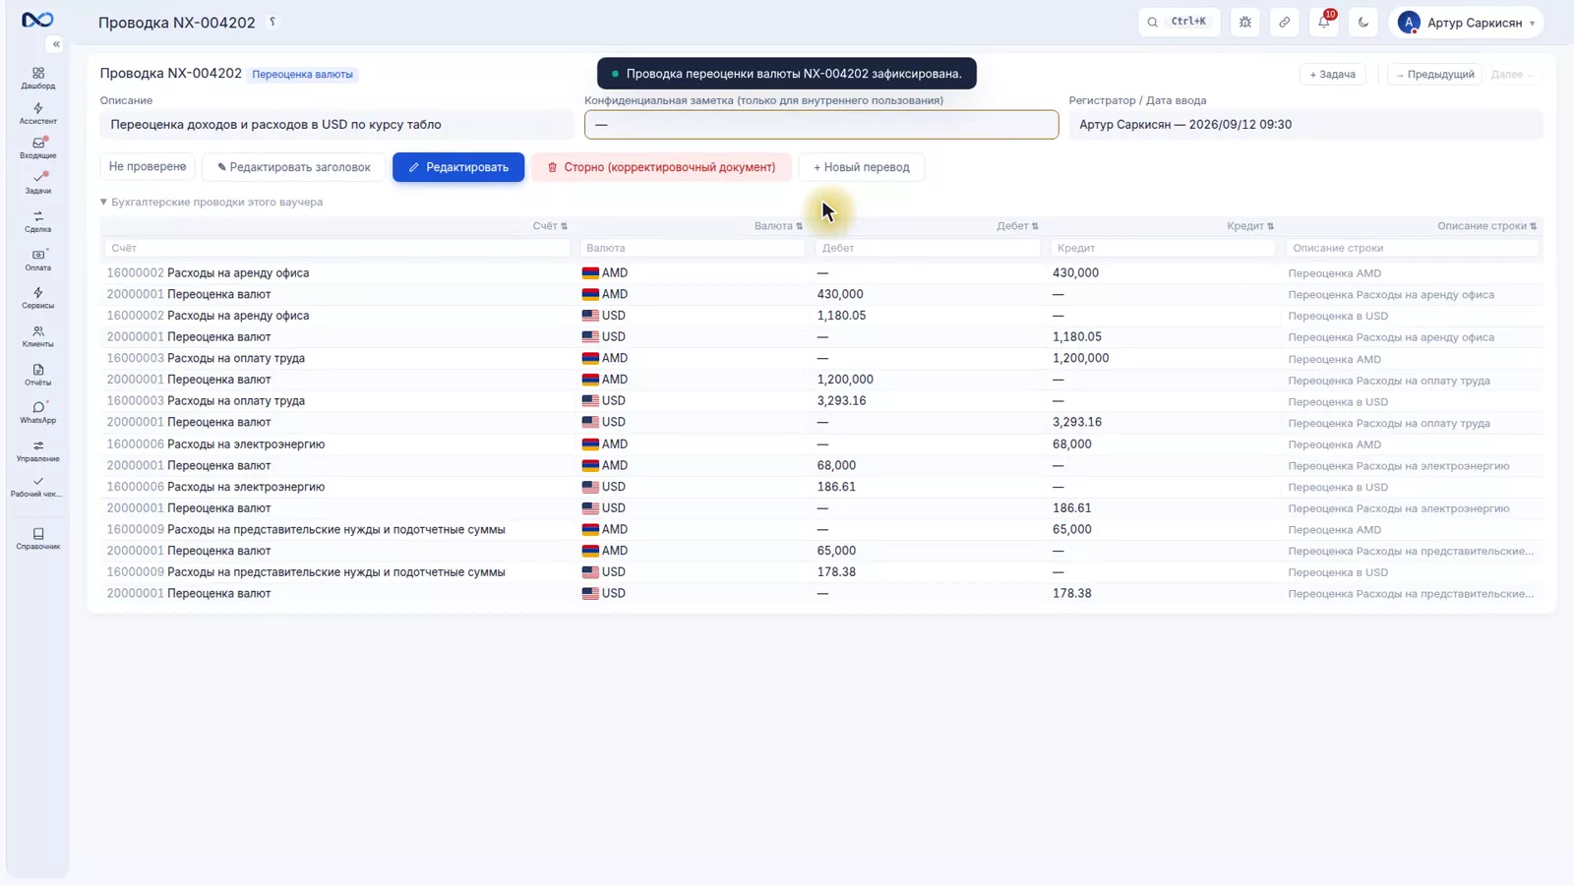Click debit value 1,180.05
Viewport: 1574px width, 885px height.
pos(841,316)
